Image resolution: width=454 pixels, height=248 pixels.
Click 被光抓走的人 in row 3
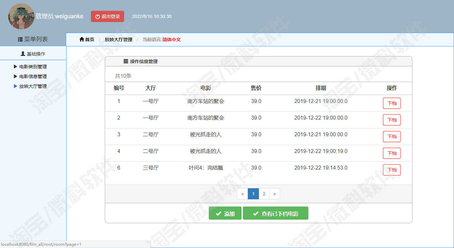[206, 135]
